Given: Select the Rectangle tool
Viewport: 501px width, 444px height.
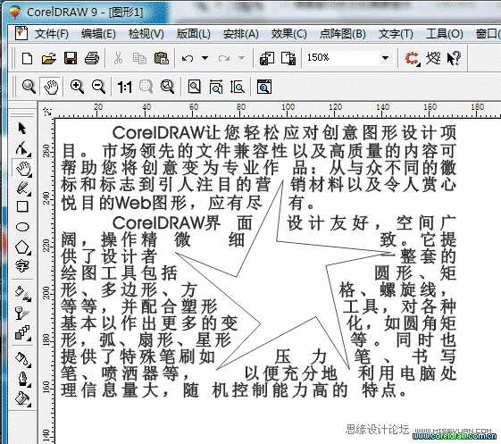Looking at the screenshot, I should click(x=22, y=206).
